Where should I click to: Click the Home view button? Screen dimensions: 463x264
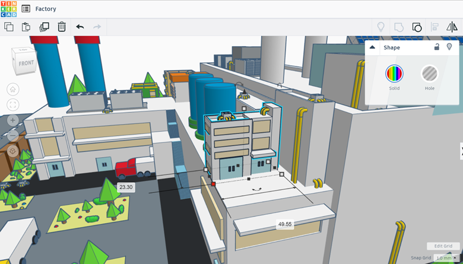(x=12, y=90)
